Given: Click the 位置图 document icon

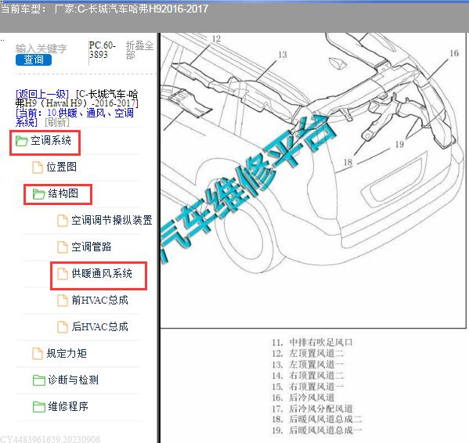Looking at the screenshot, I should pyautogui.click(x=38, y=167).
